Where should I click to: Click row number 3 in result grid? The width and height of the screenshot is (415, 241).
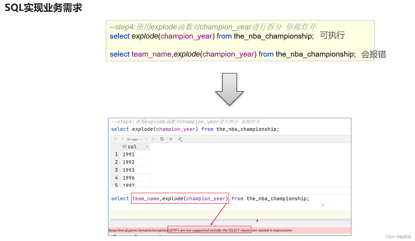tap(116, 170)
